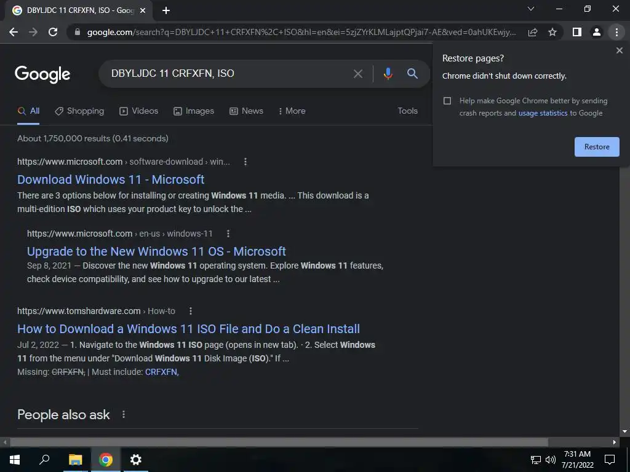
Task: Open the Windows Start menu
Action: (15, 460)
